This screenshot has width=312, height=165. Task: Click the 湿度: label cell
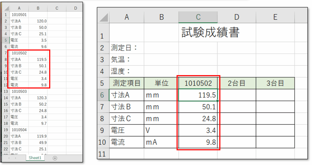pyautogui.click(x=126, y=71)
